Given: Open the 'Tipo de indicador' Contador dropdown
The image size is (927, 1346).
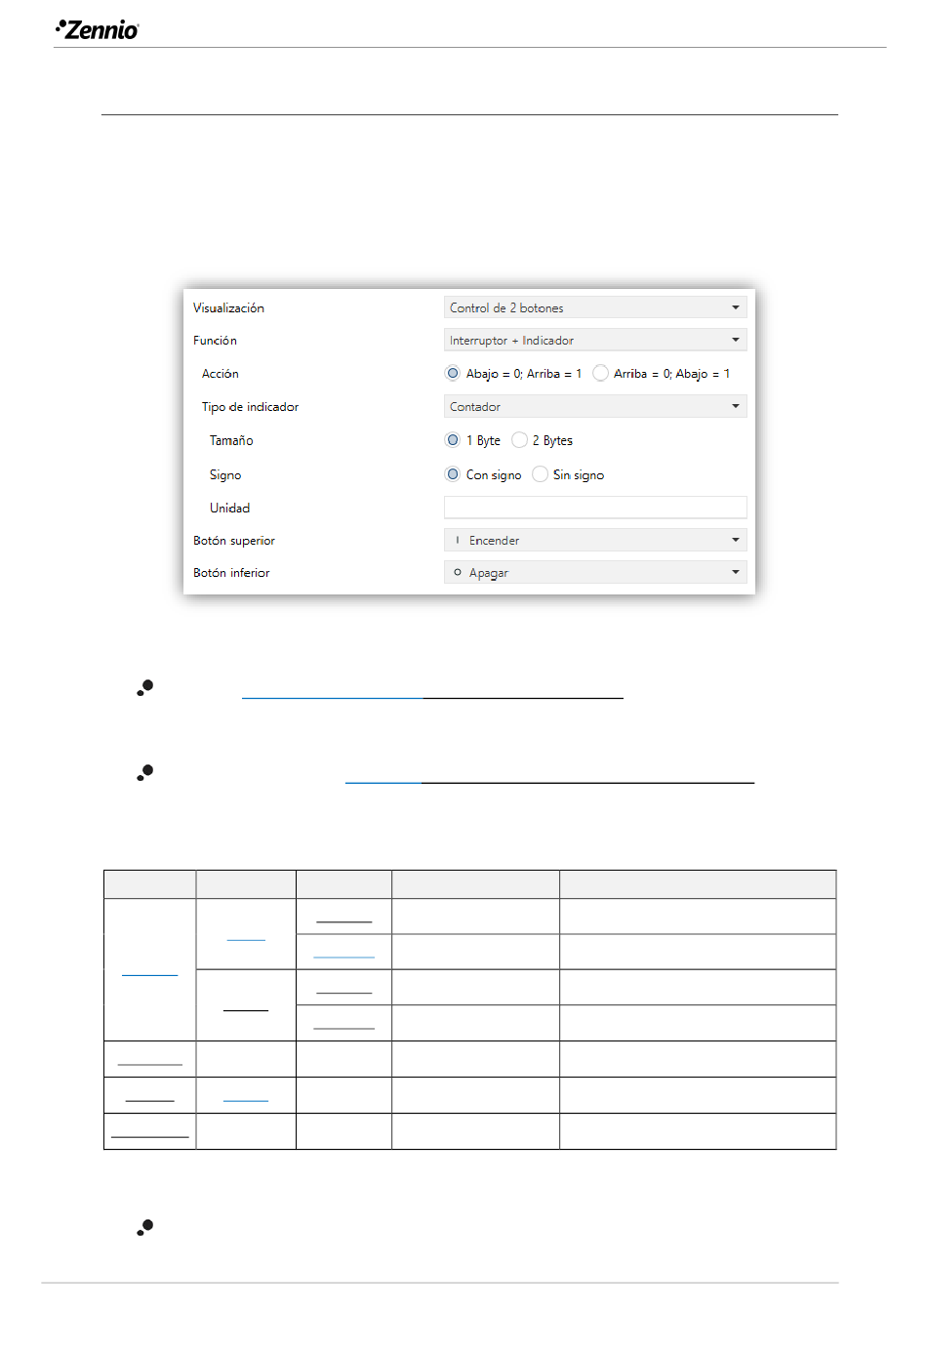Looking at the screenshot, I should pos(594,406).
